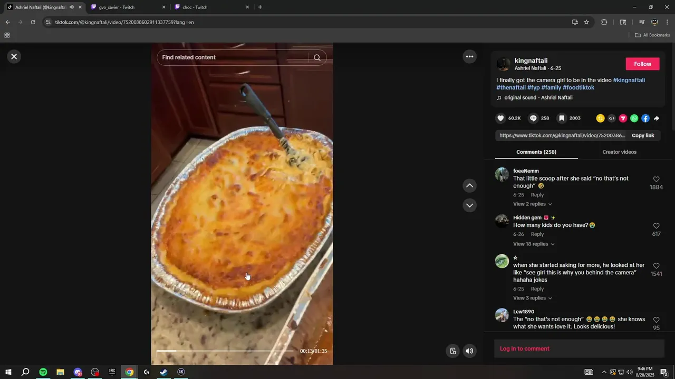Follow the kingnaftali account

pos(642,64)
